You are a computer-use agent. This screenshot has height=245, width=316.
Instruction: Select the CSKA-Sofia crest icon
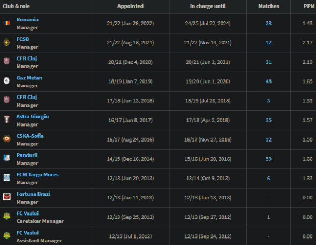coord(6,139)
